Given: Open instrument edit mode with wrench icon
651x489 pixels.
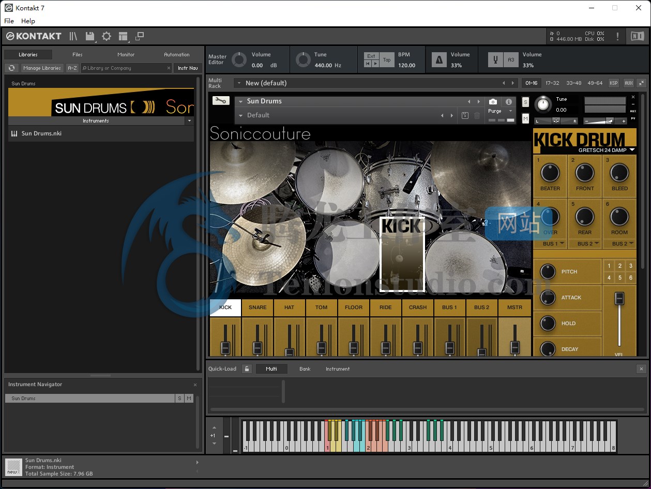Looking at the screenshot, I should pyautogui.click(x=220, y=101).
